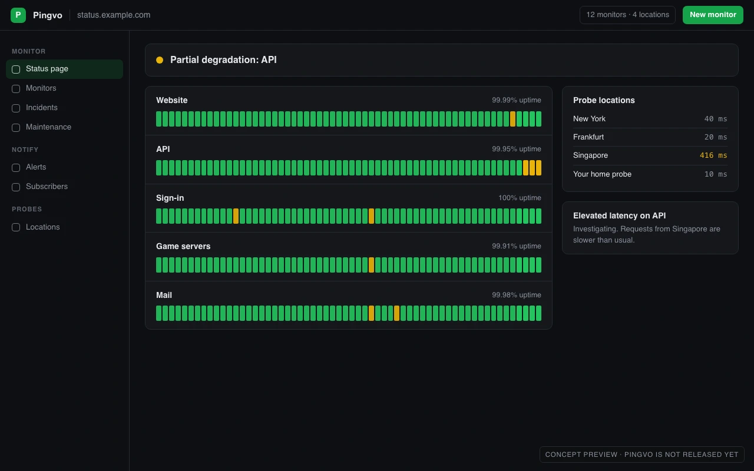This screenshot has height=471, width=754.
Task: Click the 99.95% uptime value
Action: pos(517,149)
